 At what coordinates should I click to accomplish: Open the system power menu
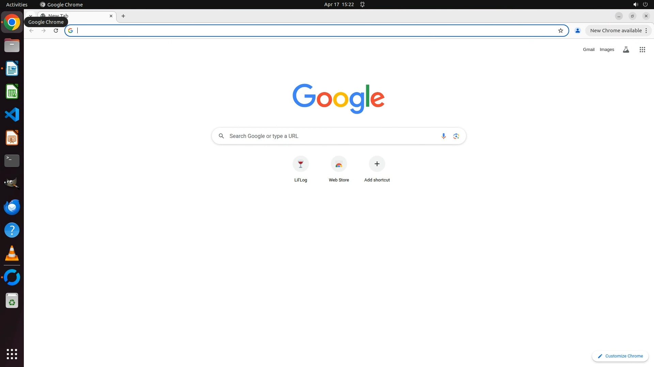(645, 4)
